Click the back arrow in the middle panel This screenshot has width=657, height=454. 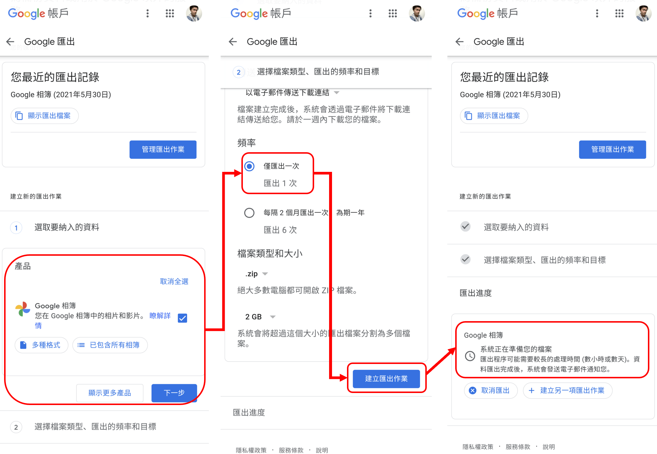click(233, 42)
